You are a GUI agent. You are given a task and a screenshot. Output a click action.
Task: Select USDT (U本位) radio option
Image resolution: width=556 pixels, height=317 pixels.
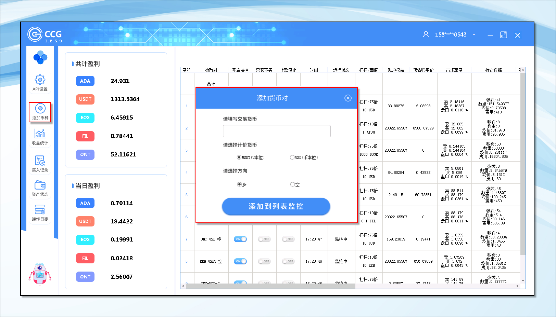(x=239, y=157)
